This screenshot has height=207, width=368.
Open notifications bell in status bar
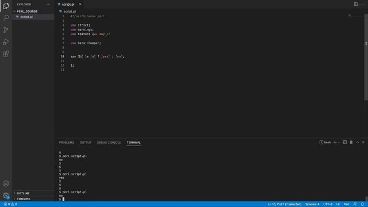pyautogui.click(x=362, y=204)
